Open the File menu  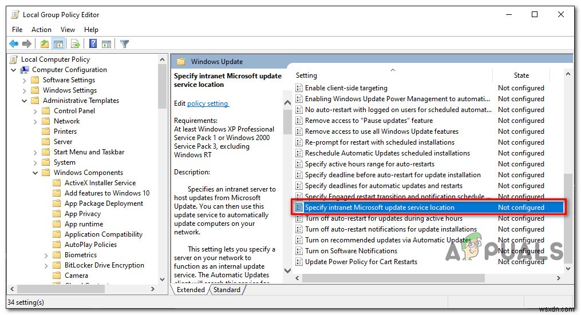[x=17, y=30]
